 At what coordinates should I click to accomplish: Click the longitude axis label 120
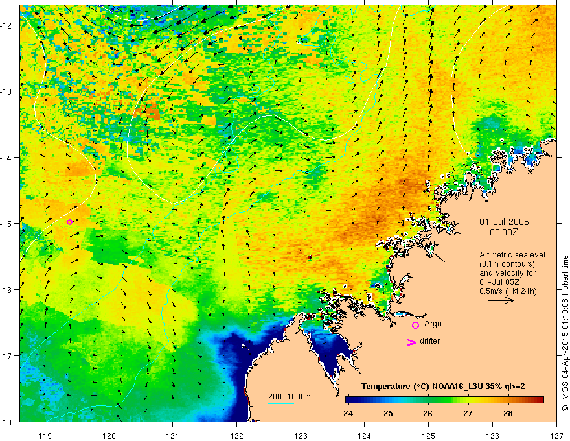click(x=109, y=436)
